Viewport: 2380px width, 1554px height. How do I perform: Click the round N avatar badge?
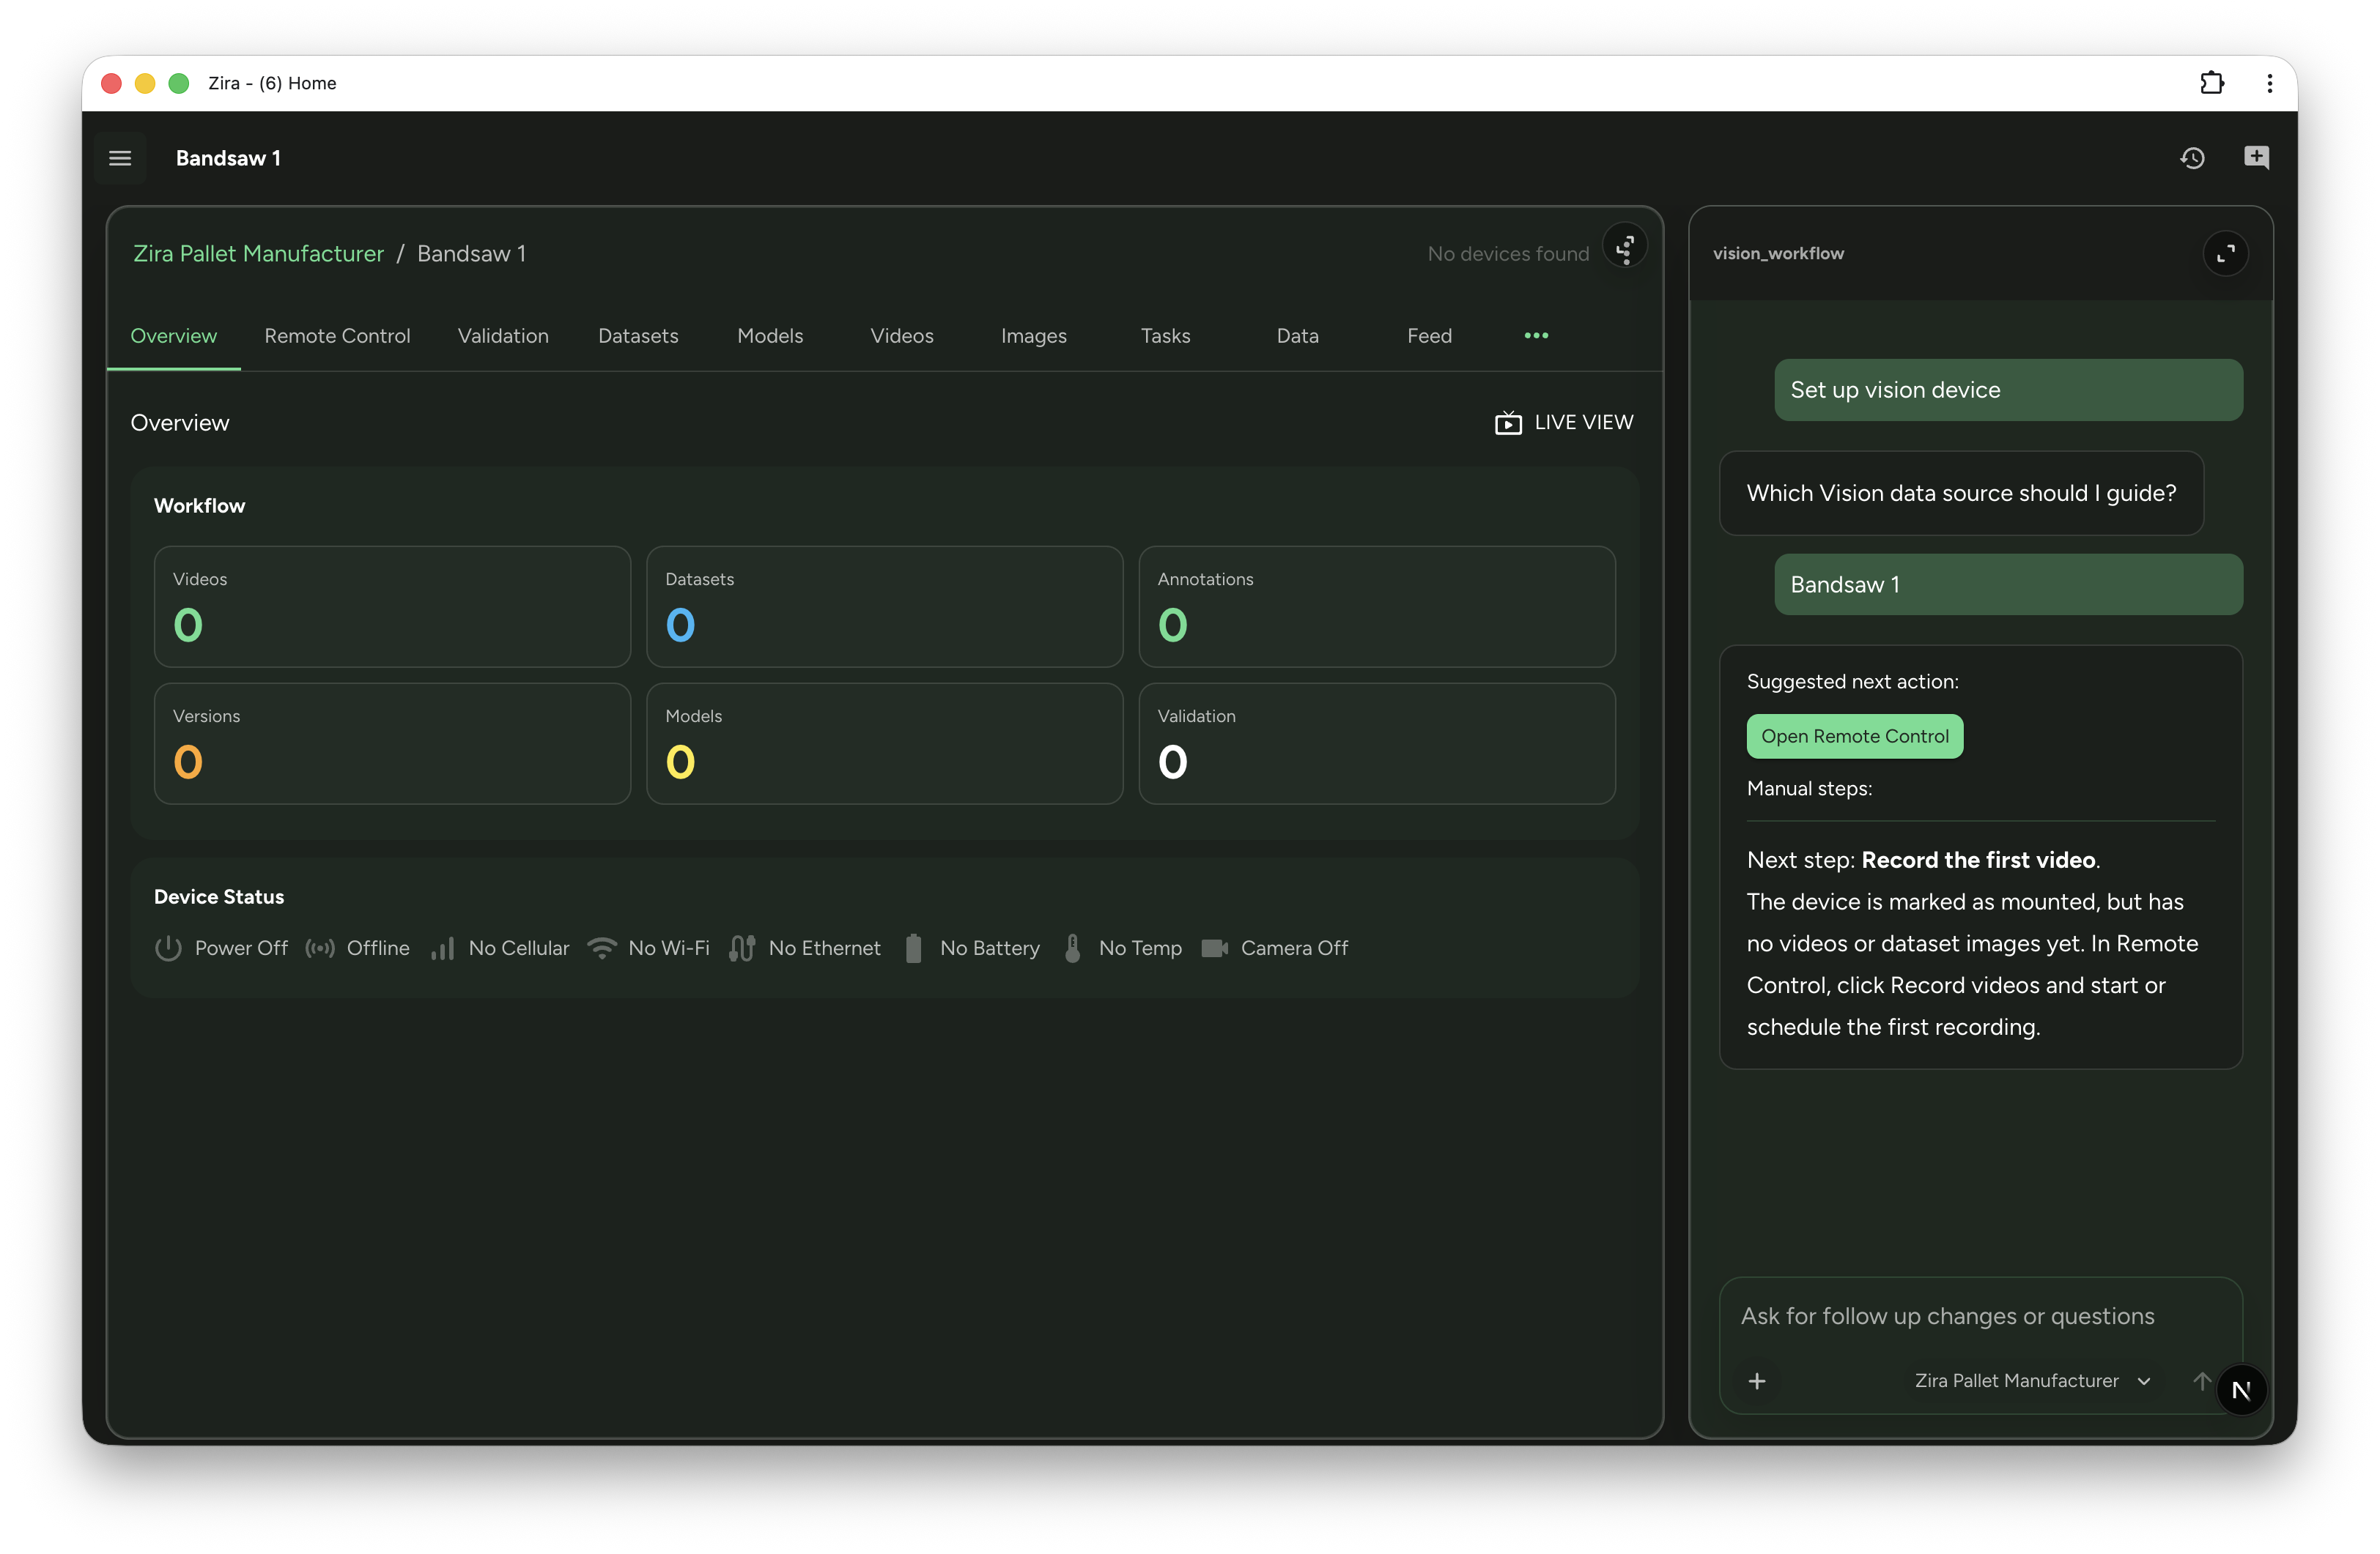click(2241, 1390)
